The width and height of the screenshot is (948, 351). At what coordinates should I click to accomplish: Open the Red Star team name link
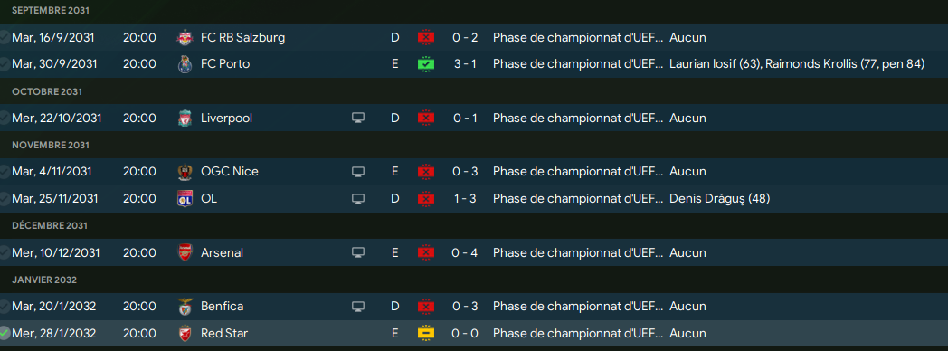tap(224, 333)
